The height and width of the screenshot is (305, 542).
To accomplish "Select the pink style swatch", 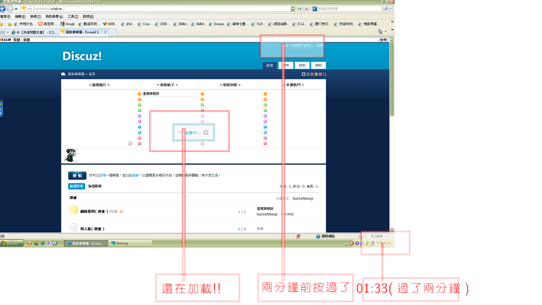I will (312, 74).
